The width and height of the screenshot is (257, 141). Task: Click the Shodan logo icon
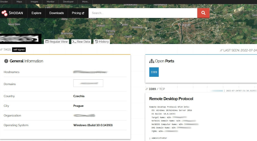tap(4, 13)
